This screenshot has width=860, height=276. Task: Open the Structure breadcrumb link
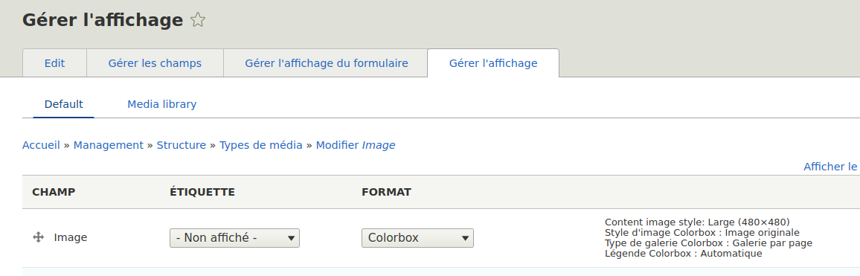point(181,145)
